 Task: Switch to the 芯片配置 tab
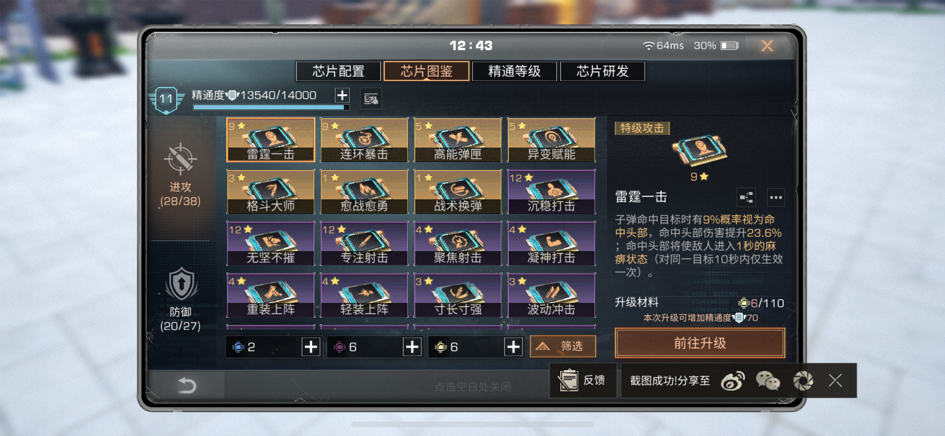tap(338, 71)
